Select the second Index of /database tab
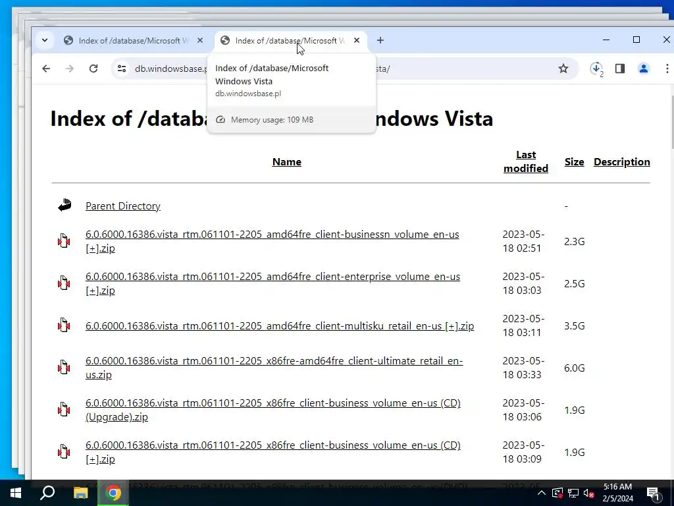This screenshot has height=506, width=674. click(290, 40)
